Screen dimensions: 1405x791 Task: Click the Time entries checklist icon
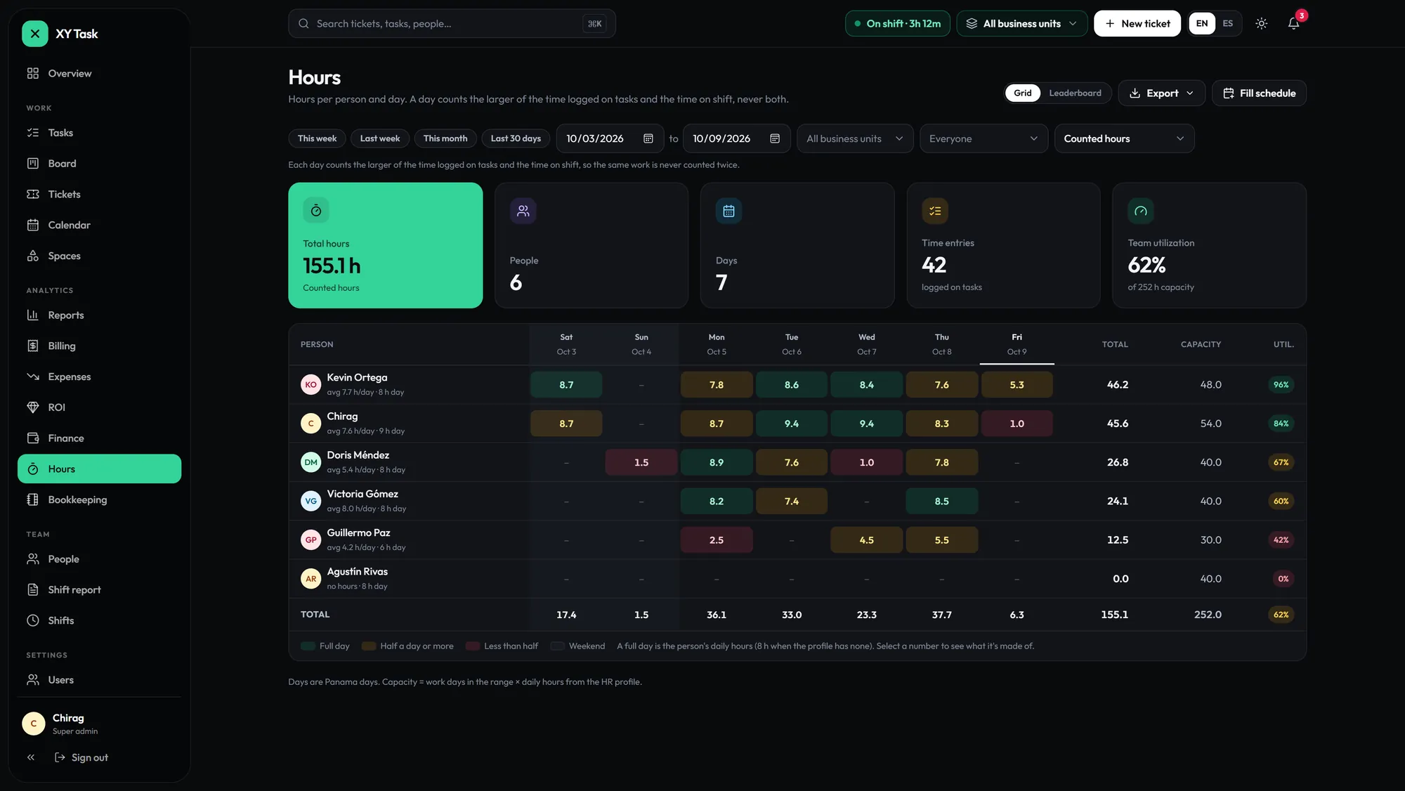tap(935, 211)
